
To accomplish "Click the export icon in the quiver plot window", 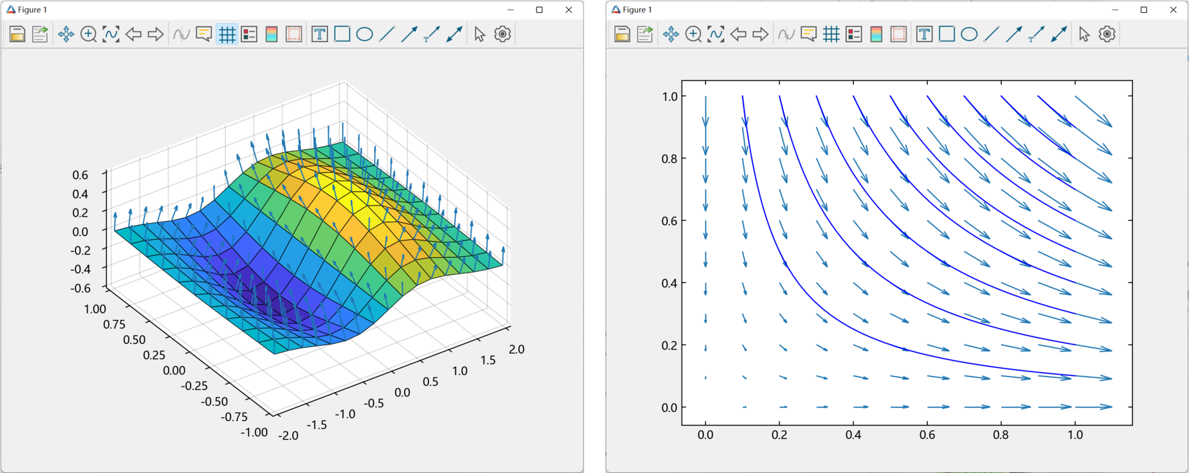I will pos(645,34).
